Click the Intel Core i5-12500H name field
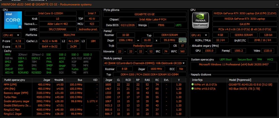This screenshot has height=118, width=279. click(x=51, y=13)
